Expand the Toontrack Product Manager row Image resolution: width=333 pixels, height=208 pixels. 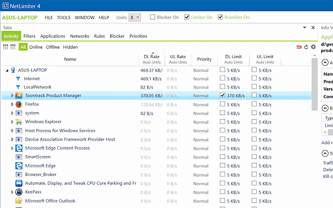click(12, 95)
